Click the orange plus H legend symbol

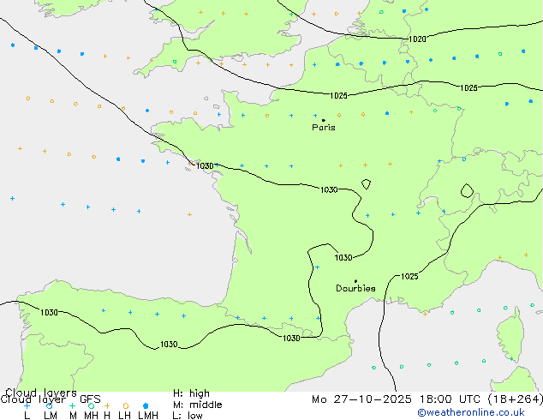107,405
